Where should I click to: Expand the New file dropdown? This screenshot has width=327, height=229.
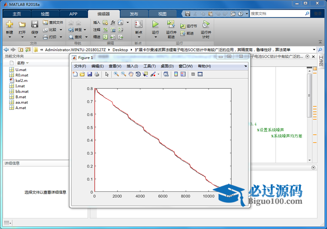point(10,38)
